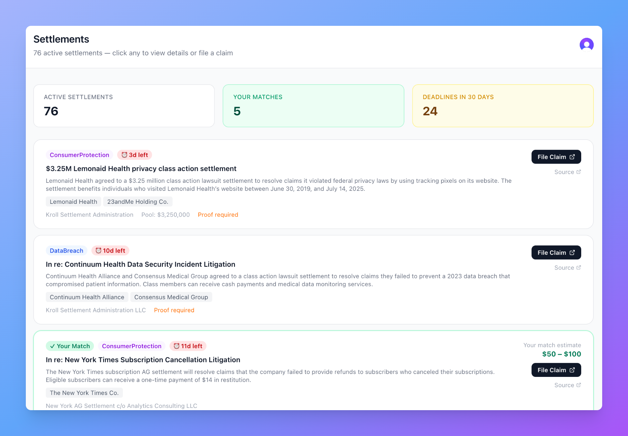The image size is (628, 436).
Task: Click the checkmark icon in the Your Match badge
Action: (x=53, y=346)
